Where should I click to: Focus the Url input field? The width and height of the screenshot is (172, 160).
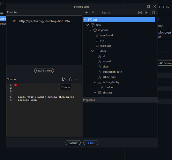click(x=47, y=21)
